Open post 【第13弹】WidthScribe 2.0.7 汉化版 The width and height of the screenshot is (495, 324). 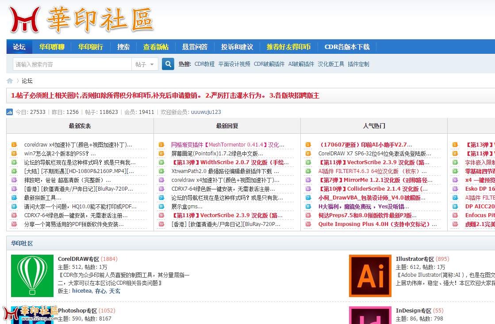tap(230, 162)
